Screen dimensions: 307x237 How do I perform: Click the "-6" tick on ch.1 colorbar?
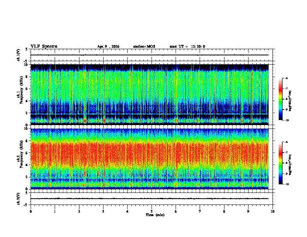(x=286, y=78)
